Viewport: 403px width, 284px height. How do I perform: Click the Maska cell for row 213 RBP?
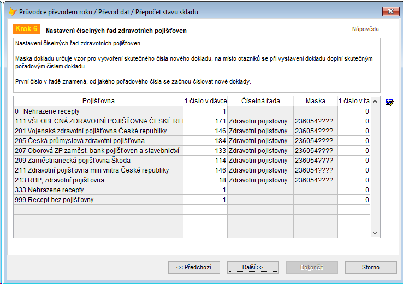coord(315,180)
